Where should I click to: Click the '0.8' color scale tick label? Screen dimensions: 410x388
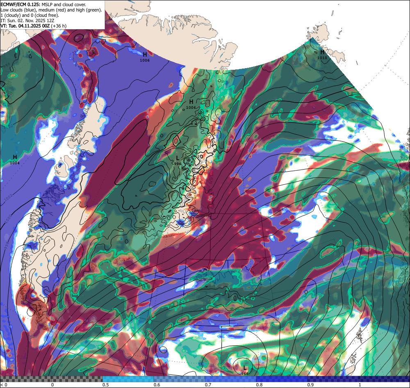point(260,385)
